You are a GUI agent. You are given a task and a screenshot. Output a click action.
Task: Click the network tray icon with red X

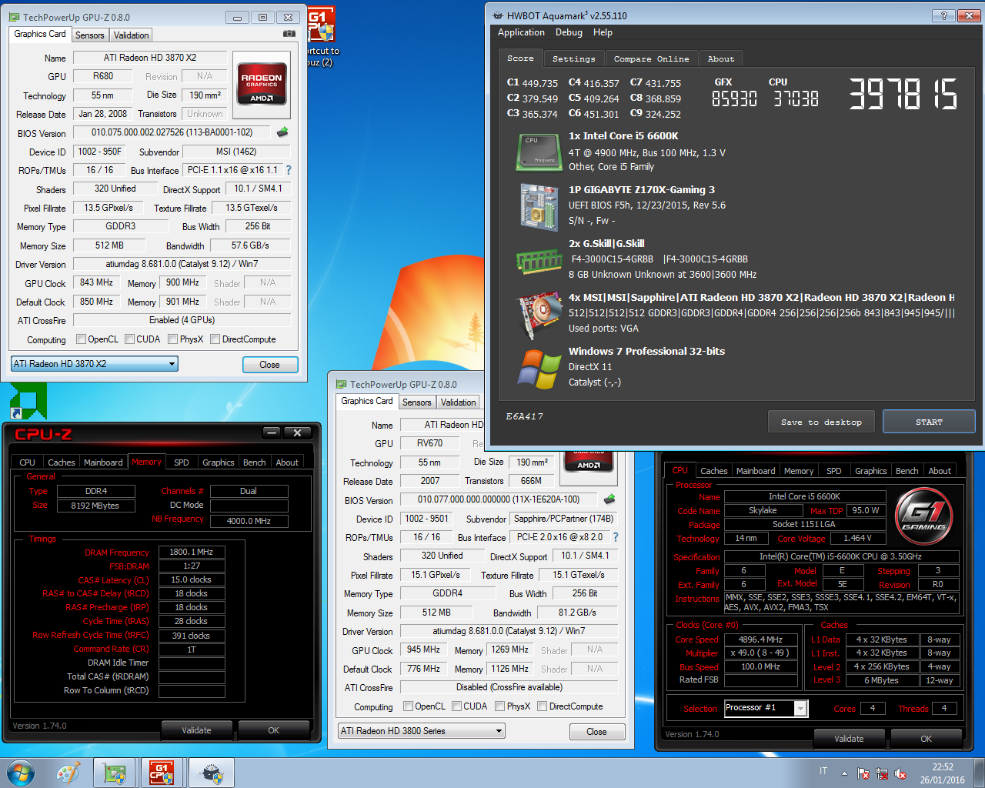881,773
